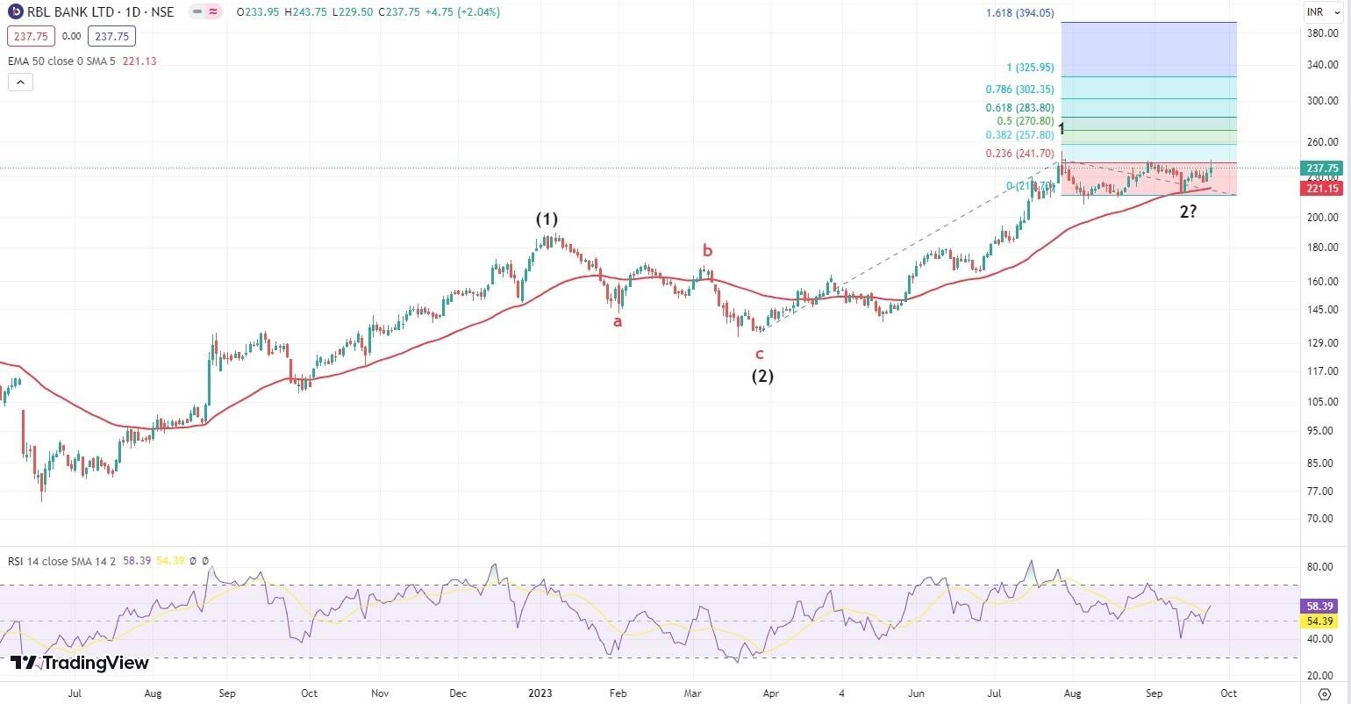Image resolution: width=1351 pixels, height=704 pixels.
Task: Select the (2) wave label
Action: [761, 377]
